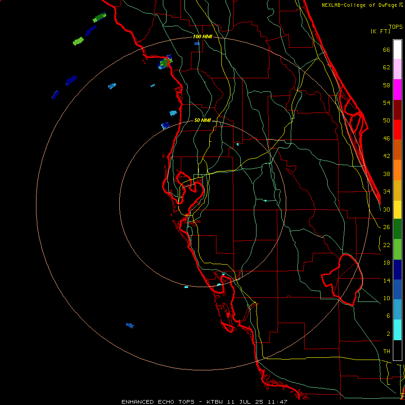Click the [K FT] units label
This screenshot has height=405, width=405.
(380, 31)
